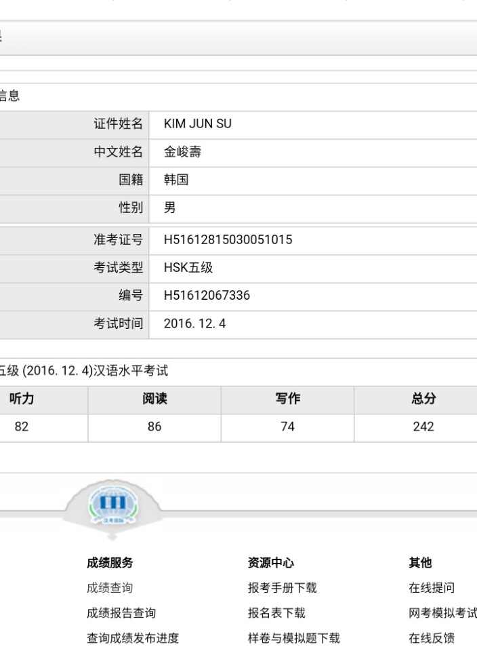Select admission number H51612815030051015

(x=228, y=239)
